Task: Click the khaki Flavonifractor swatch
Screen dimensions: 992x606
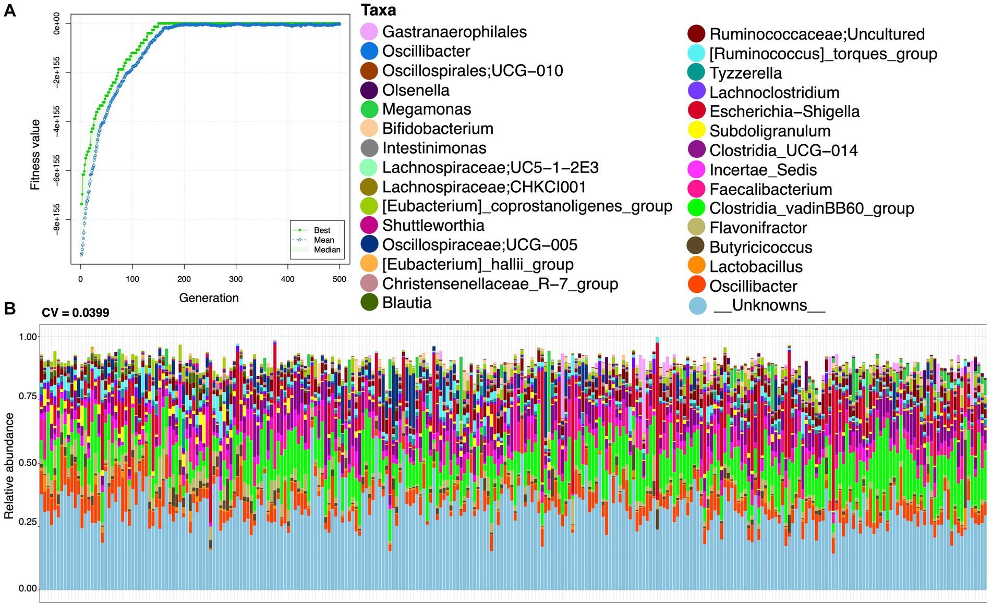Action: (696, 227)
